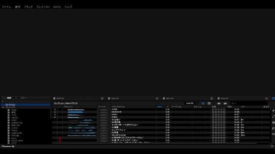Open the KUVO menu
This screenshot has height=154, width=275.
(x=57, y=7)
